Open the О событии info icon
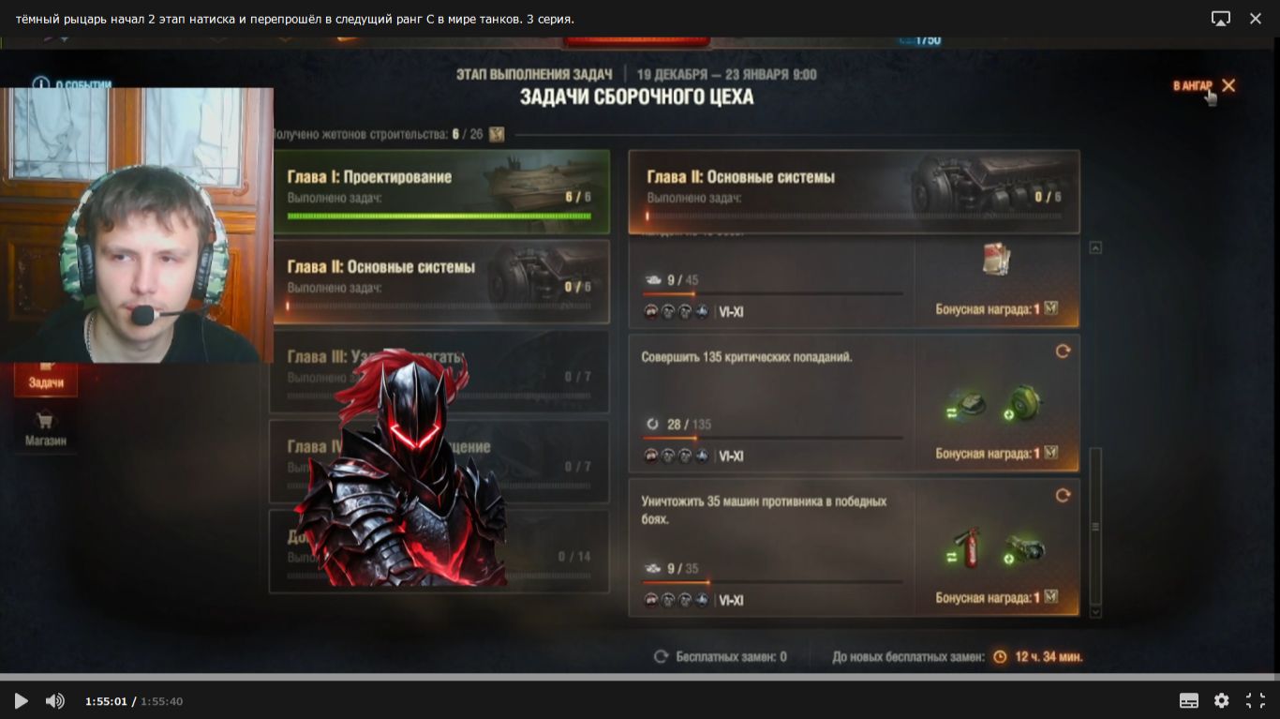This screenshot has width=1280, height=719. coord(40,83)
